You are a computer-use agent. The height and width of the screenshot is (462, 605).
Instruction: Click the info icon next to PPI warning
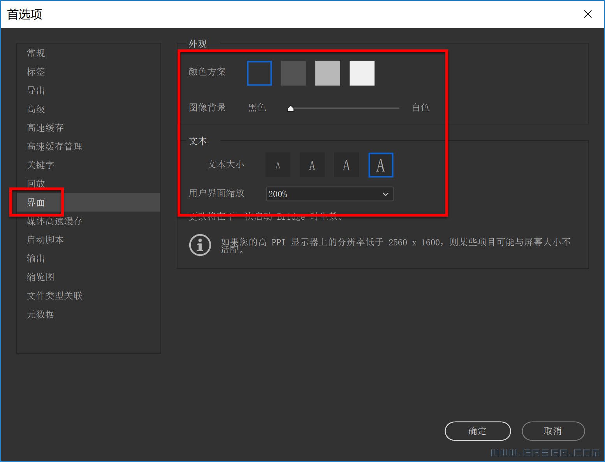[x=200, y=245]
